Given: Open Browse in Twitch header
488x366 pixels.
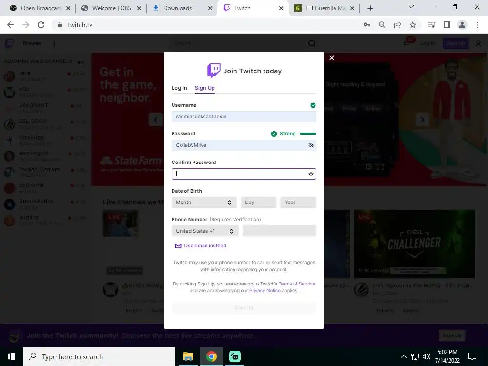Looking at the screenshot, I should 32,43.
